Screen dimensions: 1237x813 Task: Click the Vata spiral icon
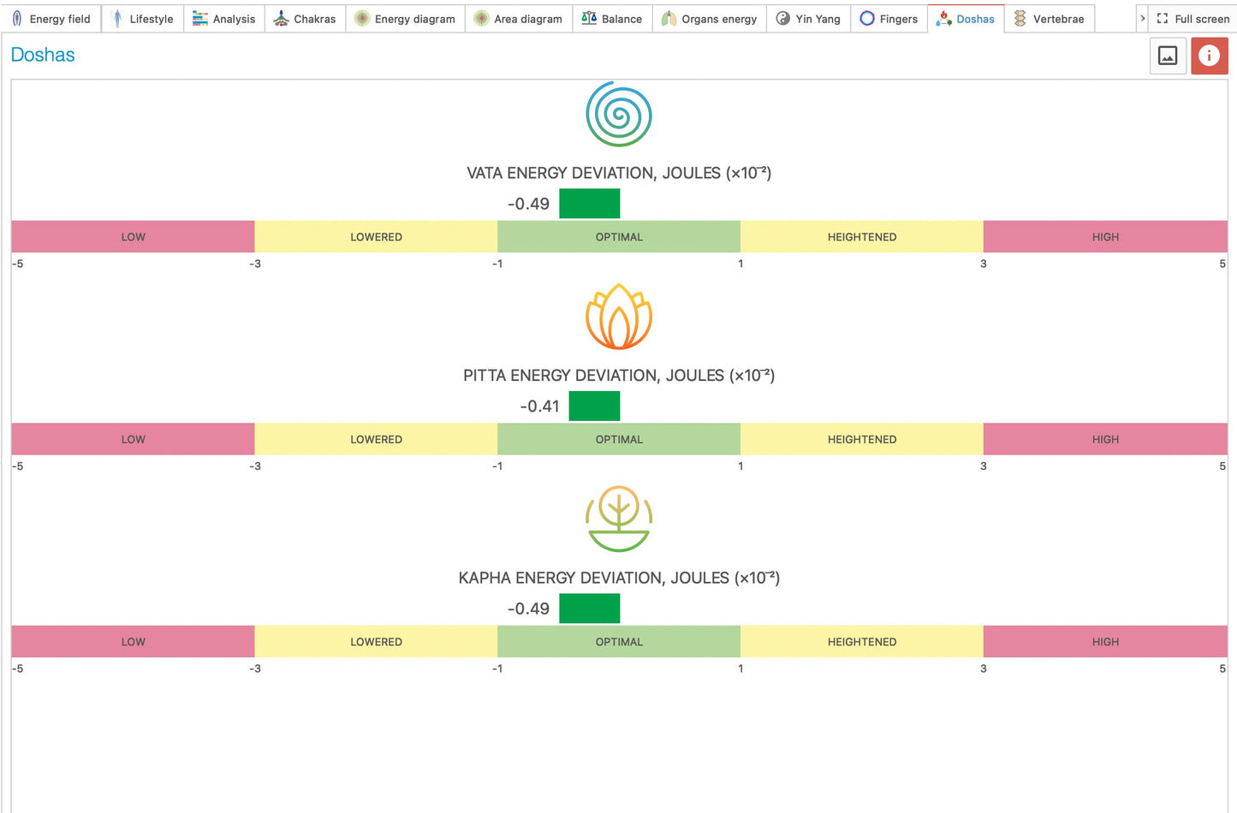click(x=619, y=114)
